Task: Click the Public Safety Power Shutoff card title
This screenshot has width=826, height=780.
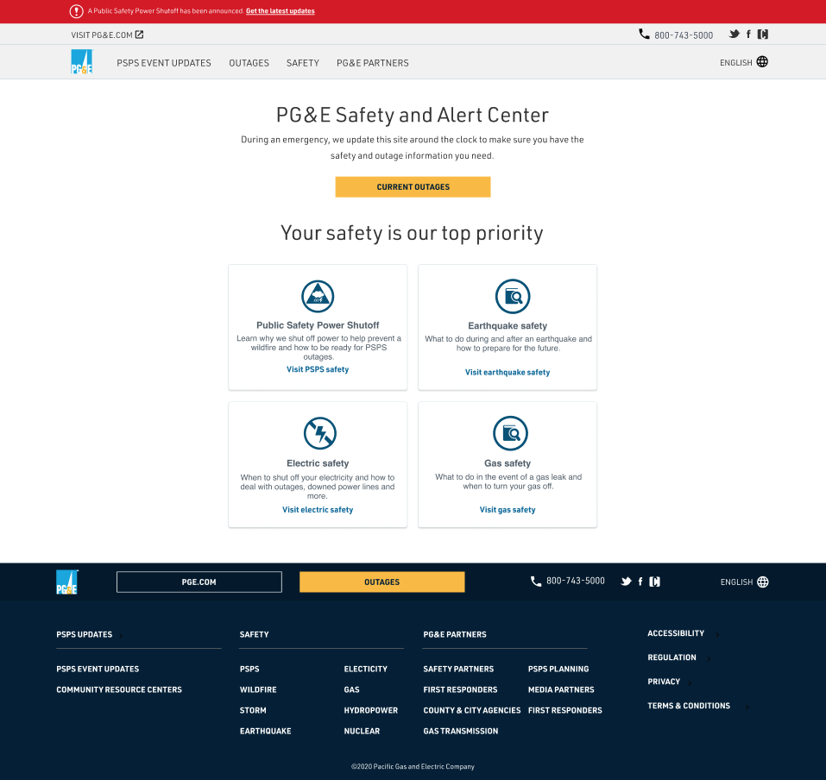Action: [318, 325]
